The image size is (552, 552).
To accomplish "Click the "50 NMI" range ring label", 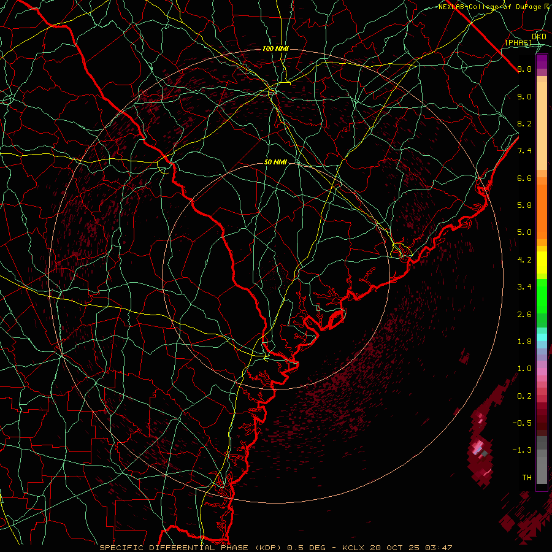I will point(275,162).
